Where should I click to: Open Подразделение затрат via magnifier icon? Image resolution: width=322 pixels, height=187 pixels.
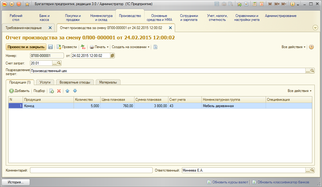(312, 71)
